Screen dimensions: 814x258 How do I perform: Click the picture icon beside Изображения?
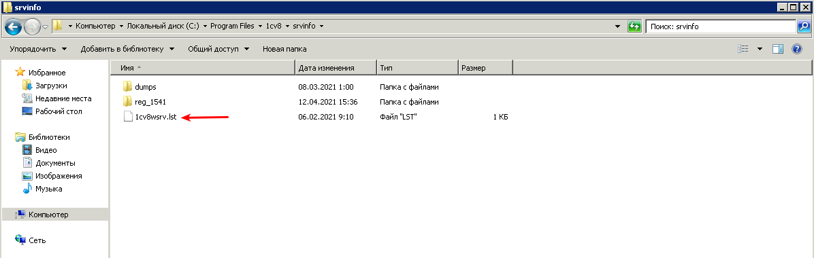(x=27, y=176)
